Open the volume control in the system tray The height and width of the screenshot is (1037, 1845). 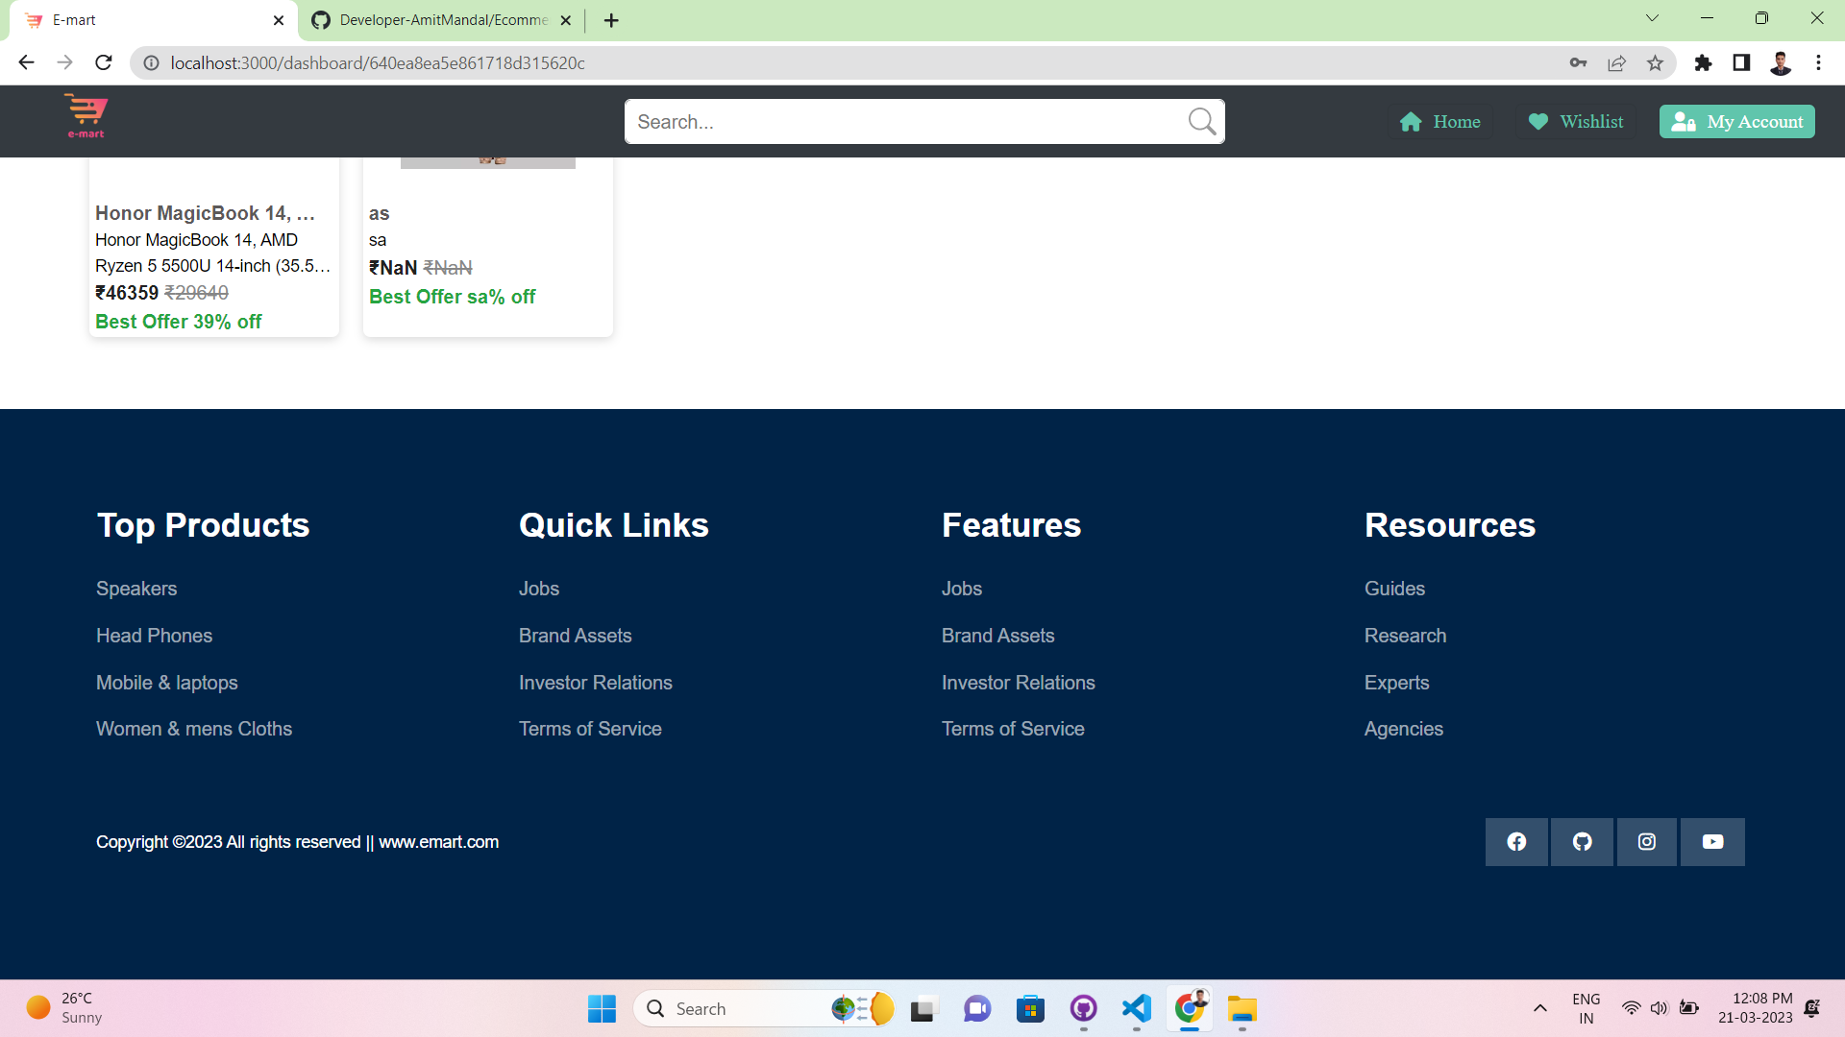click(x=1660, y=1008)
